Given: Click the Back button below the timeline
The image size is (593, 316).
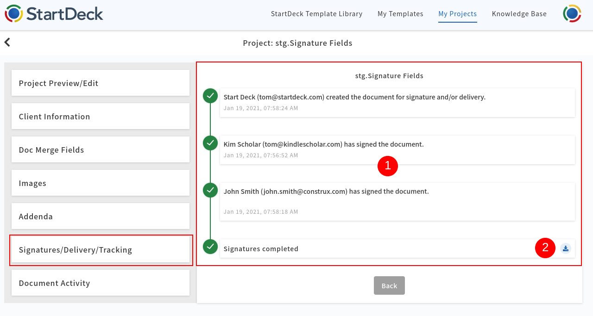Looking at the screenshot, I should pos(389,285).
